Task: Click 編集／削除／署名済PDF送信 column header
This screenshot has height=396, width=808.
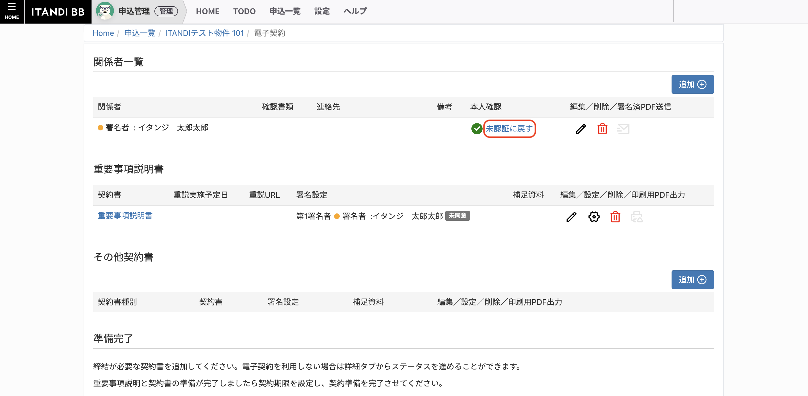Action: [620, 107]
